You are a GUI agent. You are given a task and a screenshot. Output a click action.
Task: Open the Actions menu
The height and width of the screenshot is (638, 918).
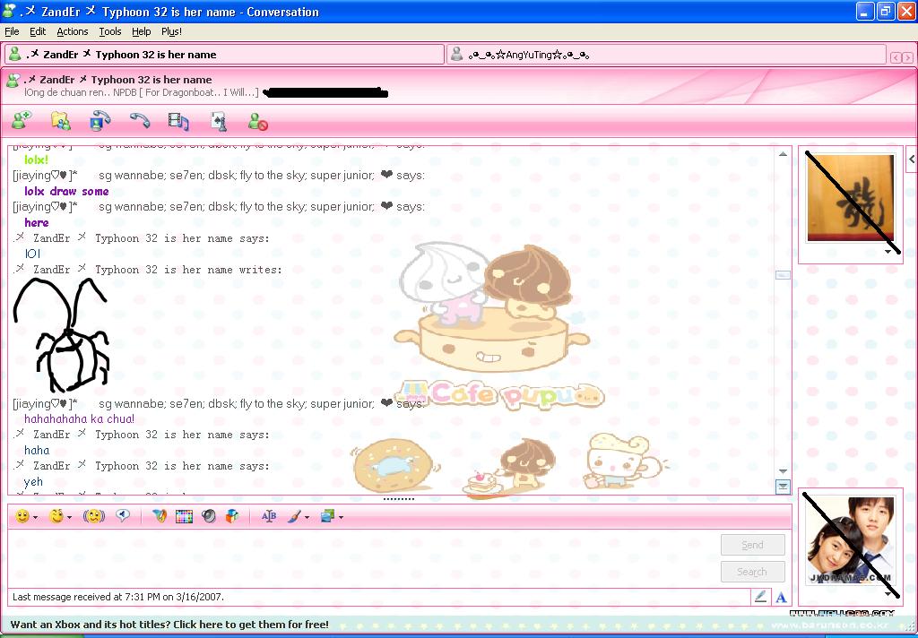(73, 31)
